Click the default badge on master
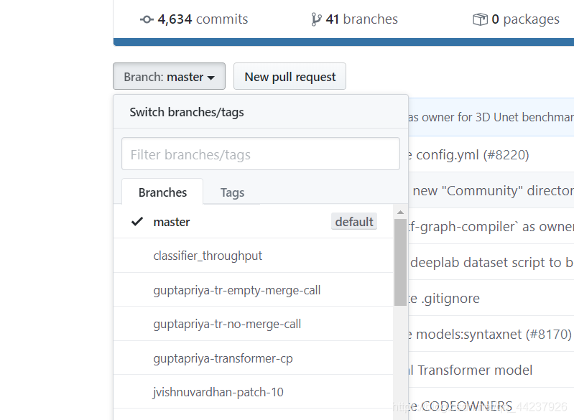 (354, 222)
